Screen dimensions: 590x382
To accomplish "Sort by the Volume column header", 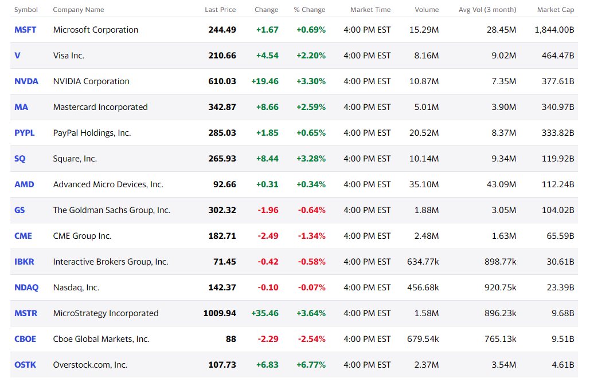I will [427, 10].
